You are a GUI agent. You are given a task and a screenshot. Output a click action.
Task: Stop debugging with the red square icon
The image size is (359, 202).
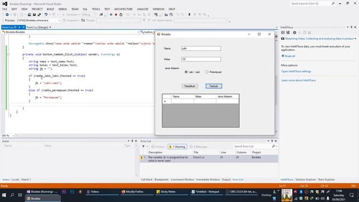click(x=116, y=15)
